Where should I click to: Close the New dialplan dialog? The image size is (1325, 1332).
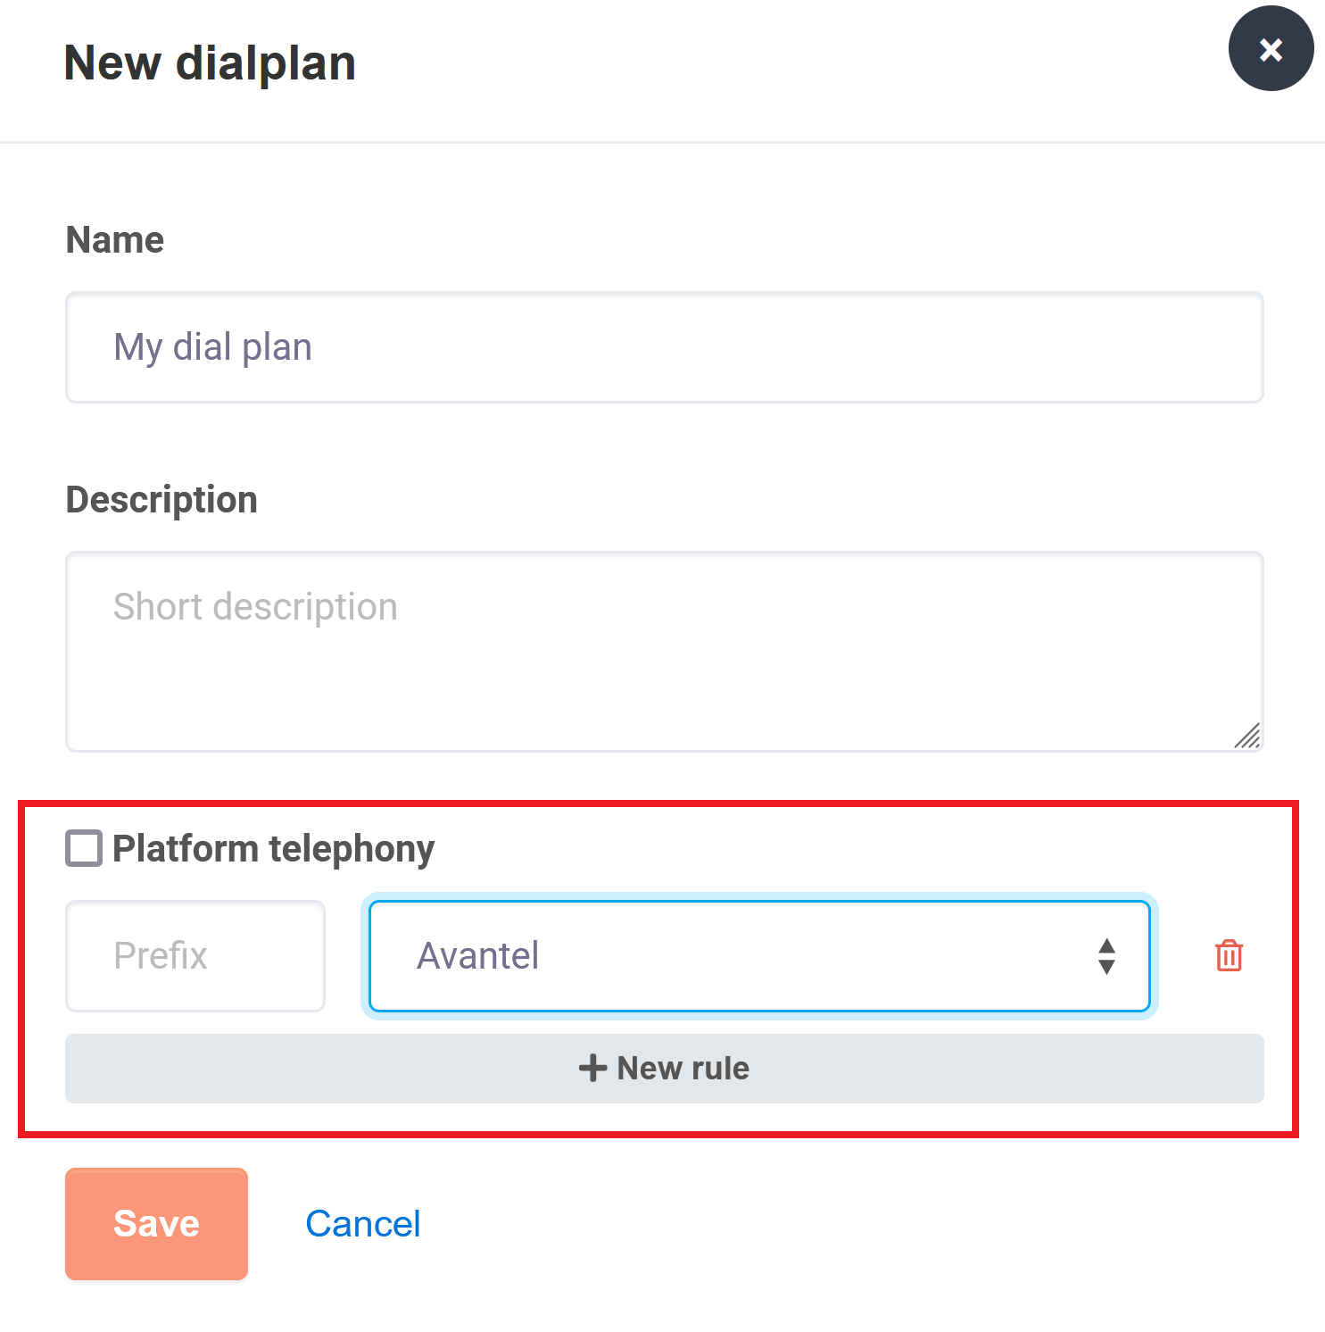pos(1271,48)
